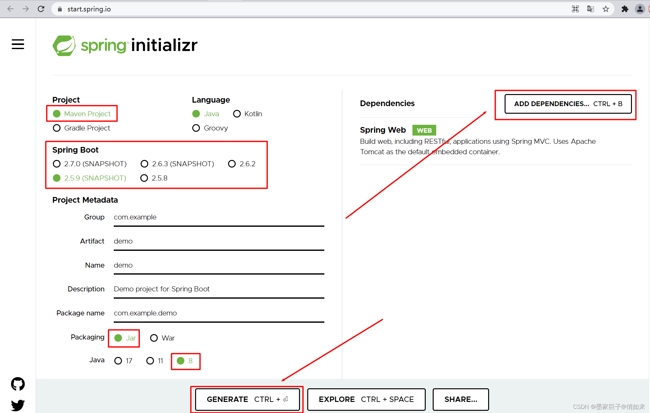Click the Add Dependencies button
The image size is (650, 413).
click(568, 104)
